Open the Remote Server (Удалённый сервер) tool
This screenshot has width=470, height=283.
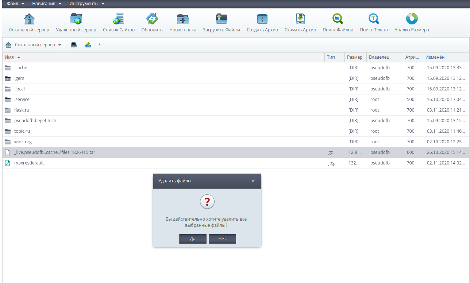[76, 19]
